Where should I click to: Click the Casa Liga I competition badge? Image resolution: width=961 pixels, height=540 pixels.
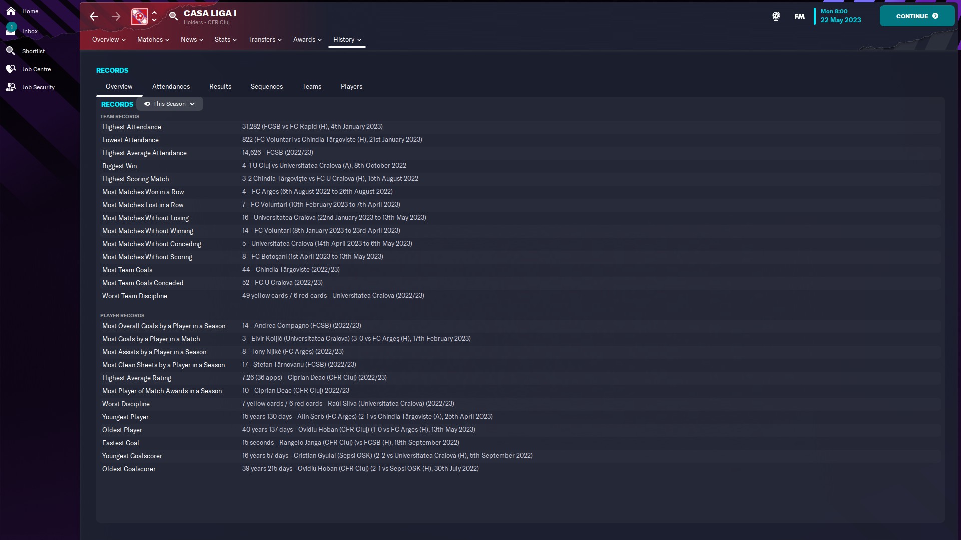coord(139,16)
